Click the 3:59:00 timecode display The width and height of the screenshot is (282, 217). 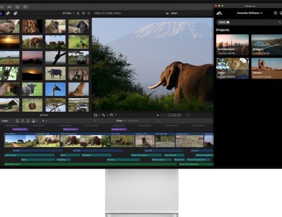point(174,115)
